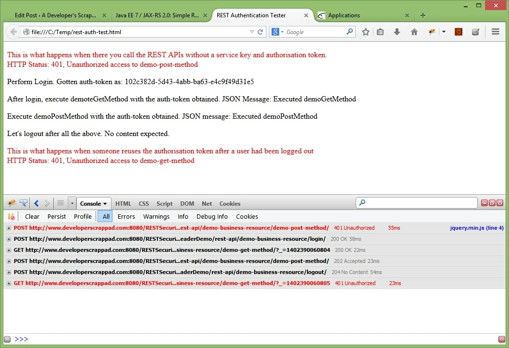This screenshot has width=509, height=348.
Task: Filter console by Cookies
Action: point(247,216)
